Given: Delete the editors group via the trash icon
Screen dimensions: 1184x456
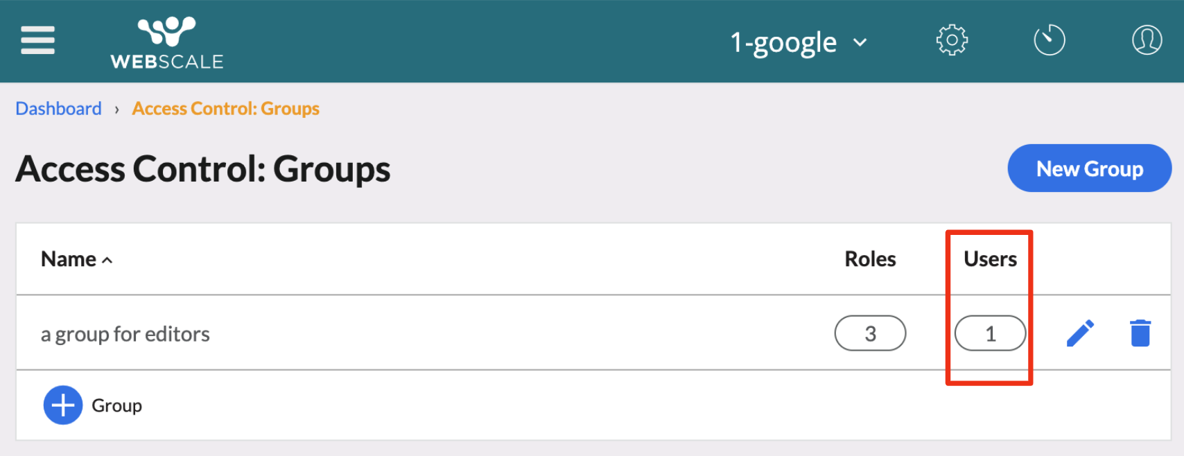Looking at the screenshot, I should pos(1140,333).
